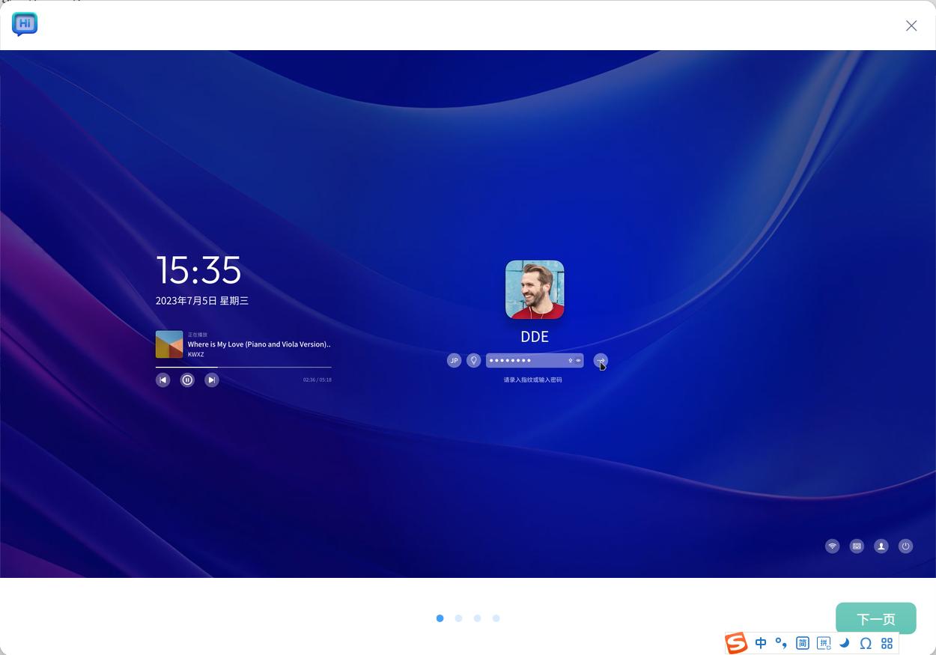The height and width of the screenshot is (655, 936).
Task: Toggle simplified/traditional 简 icon
Action: pos(802,643)
